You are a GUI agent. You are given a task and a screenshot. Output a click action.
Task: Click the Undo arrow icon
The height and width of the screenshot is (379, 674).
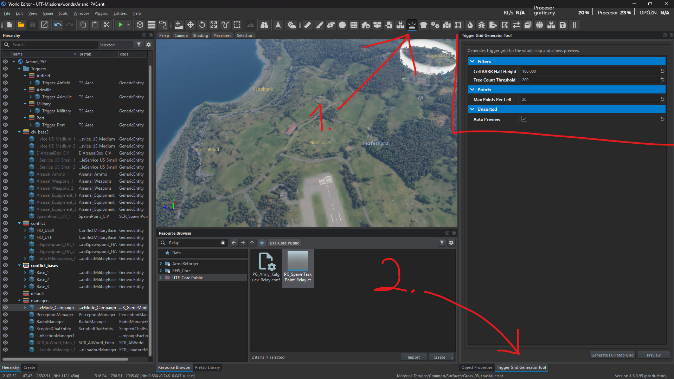click(x=58, y=25)
